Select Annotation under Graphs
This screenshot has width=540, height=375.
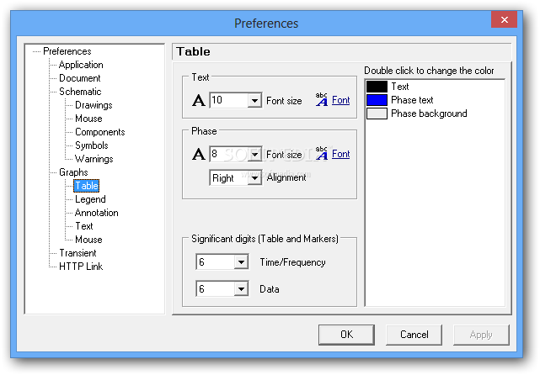(96, 213)
